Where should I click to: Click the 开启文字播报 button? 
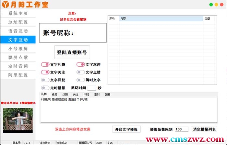(x=126, y=129)
